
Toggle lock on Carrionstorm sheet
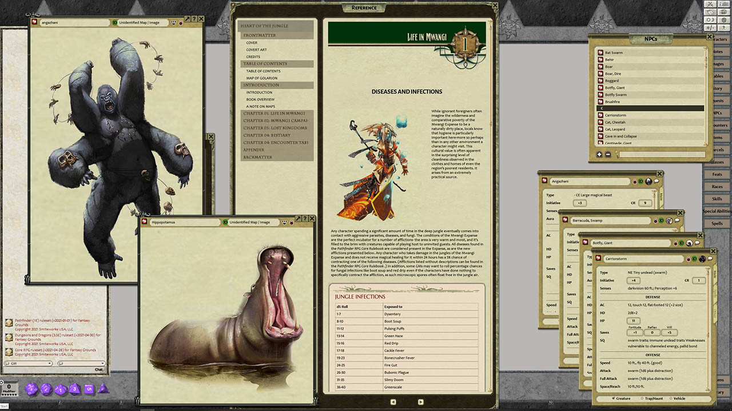[x=688, y=259]
